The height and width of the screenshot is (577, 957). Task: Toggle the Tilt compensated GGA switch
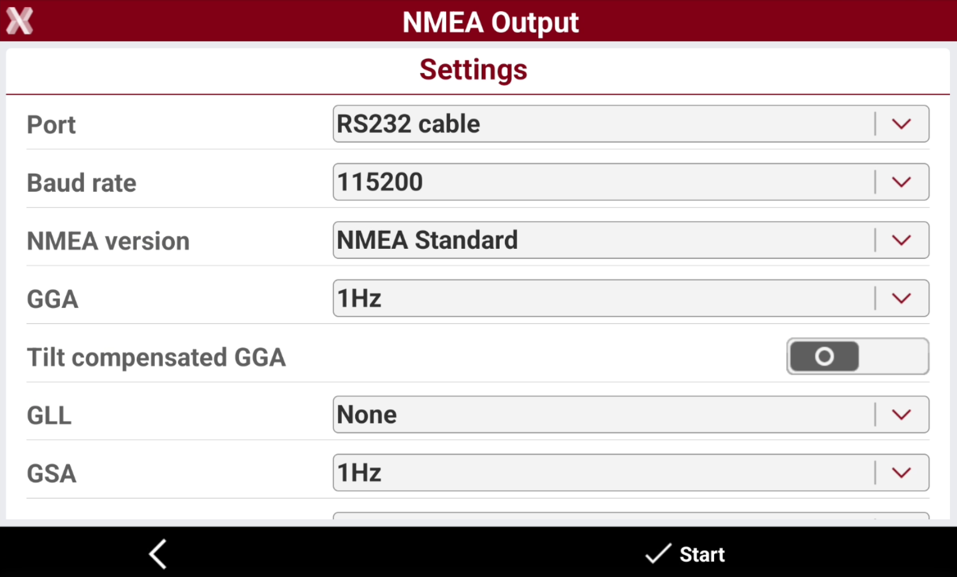[x=857, y=356]
